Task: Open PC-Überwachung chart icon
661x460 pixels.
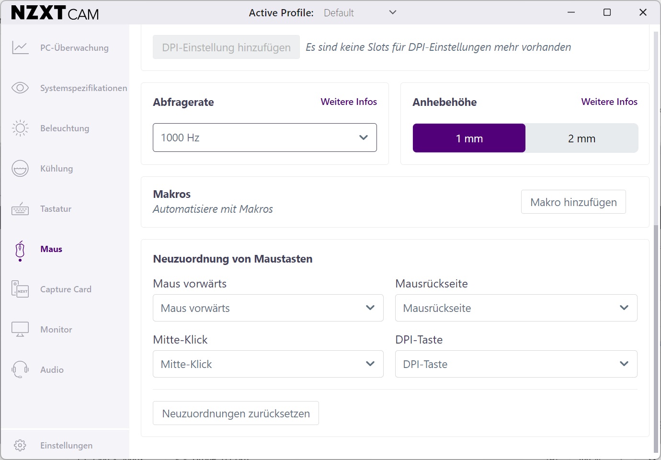Action: click(x=20, y=48)
